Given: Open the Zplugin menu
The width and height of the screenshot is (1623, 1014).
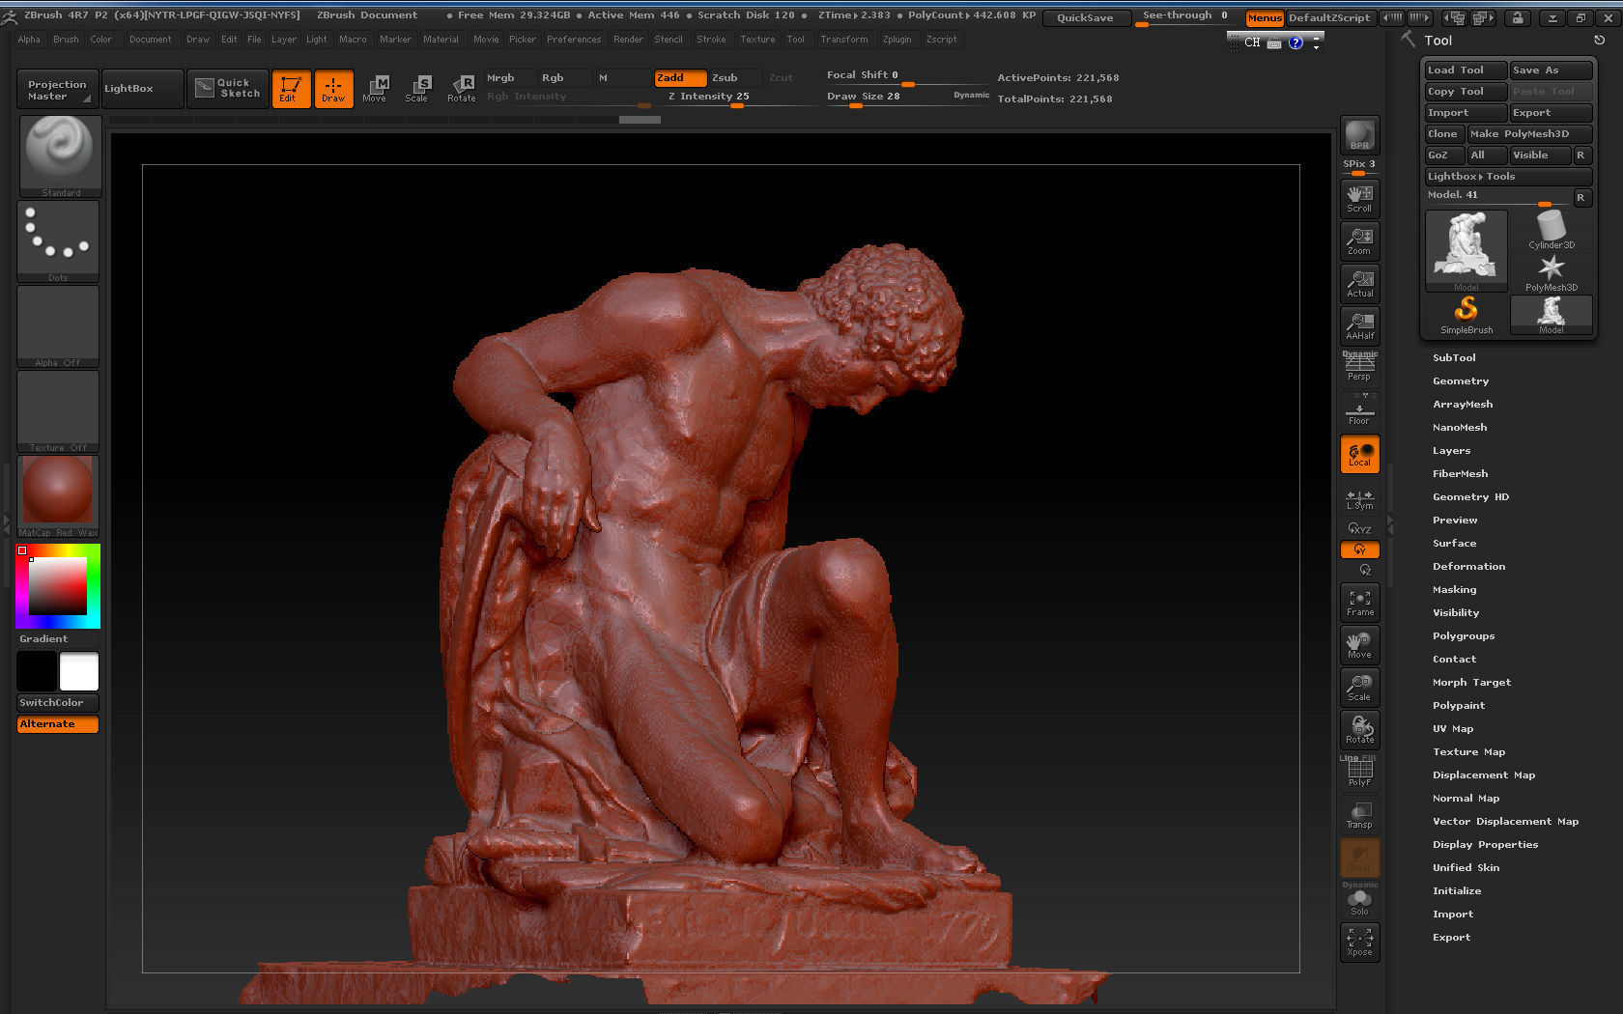Looking at the screenshot, I should point(897,40).
